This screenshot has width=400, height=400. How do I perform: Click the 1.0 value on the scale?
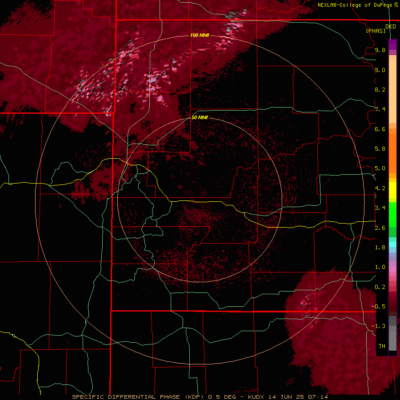tap(380, 267)
